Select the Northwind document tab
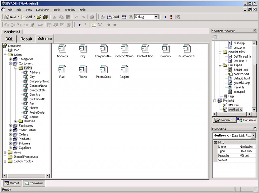259x193 pixels. [x=13, y=32]
